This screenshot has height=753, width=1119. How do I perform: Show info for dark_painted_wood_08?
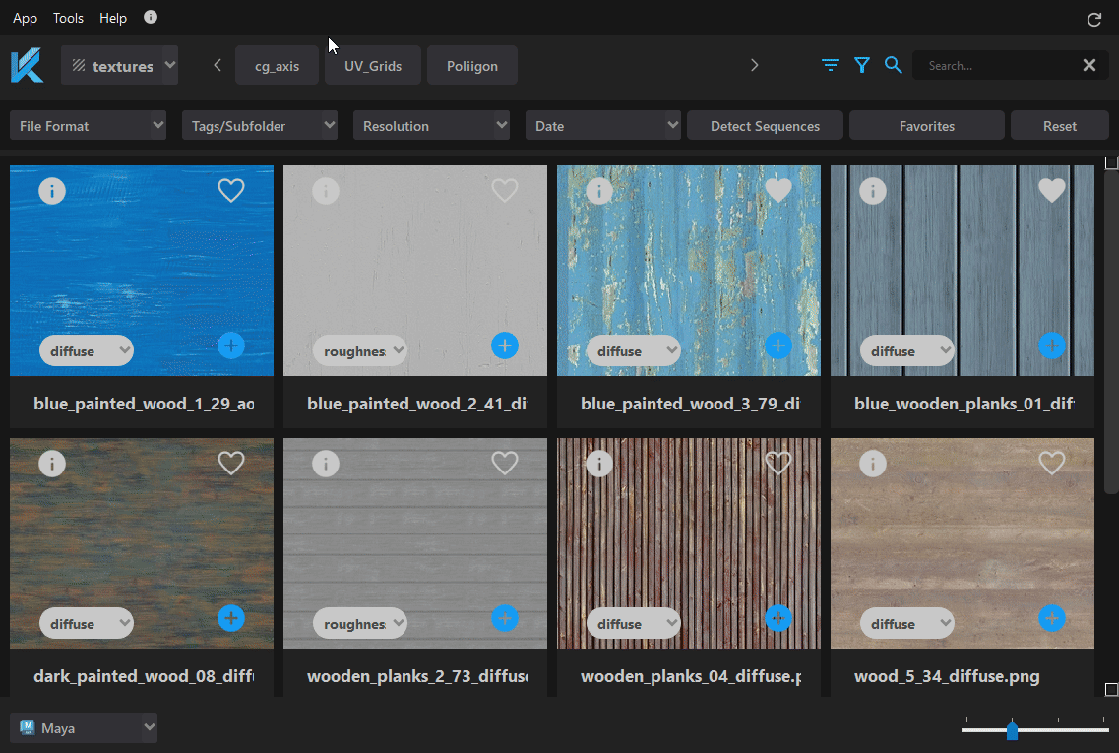pos(52,464)
